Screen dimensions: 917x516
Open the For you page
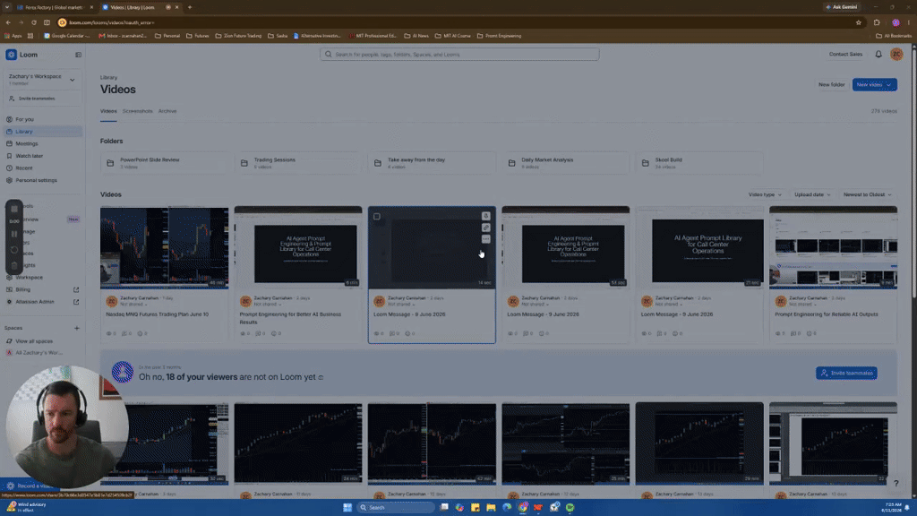pos(43,119)
